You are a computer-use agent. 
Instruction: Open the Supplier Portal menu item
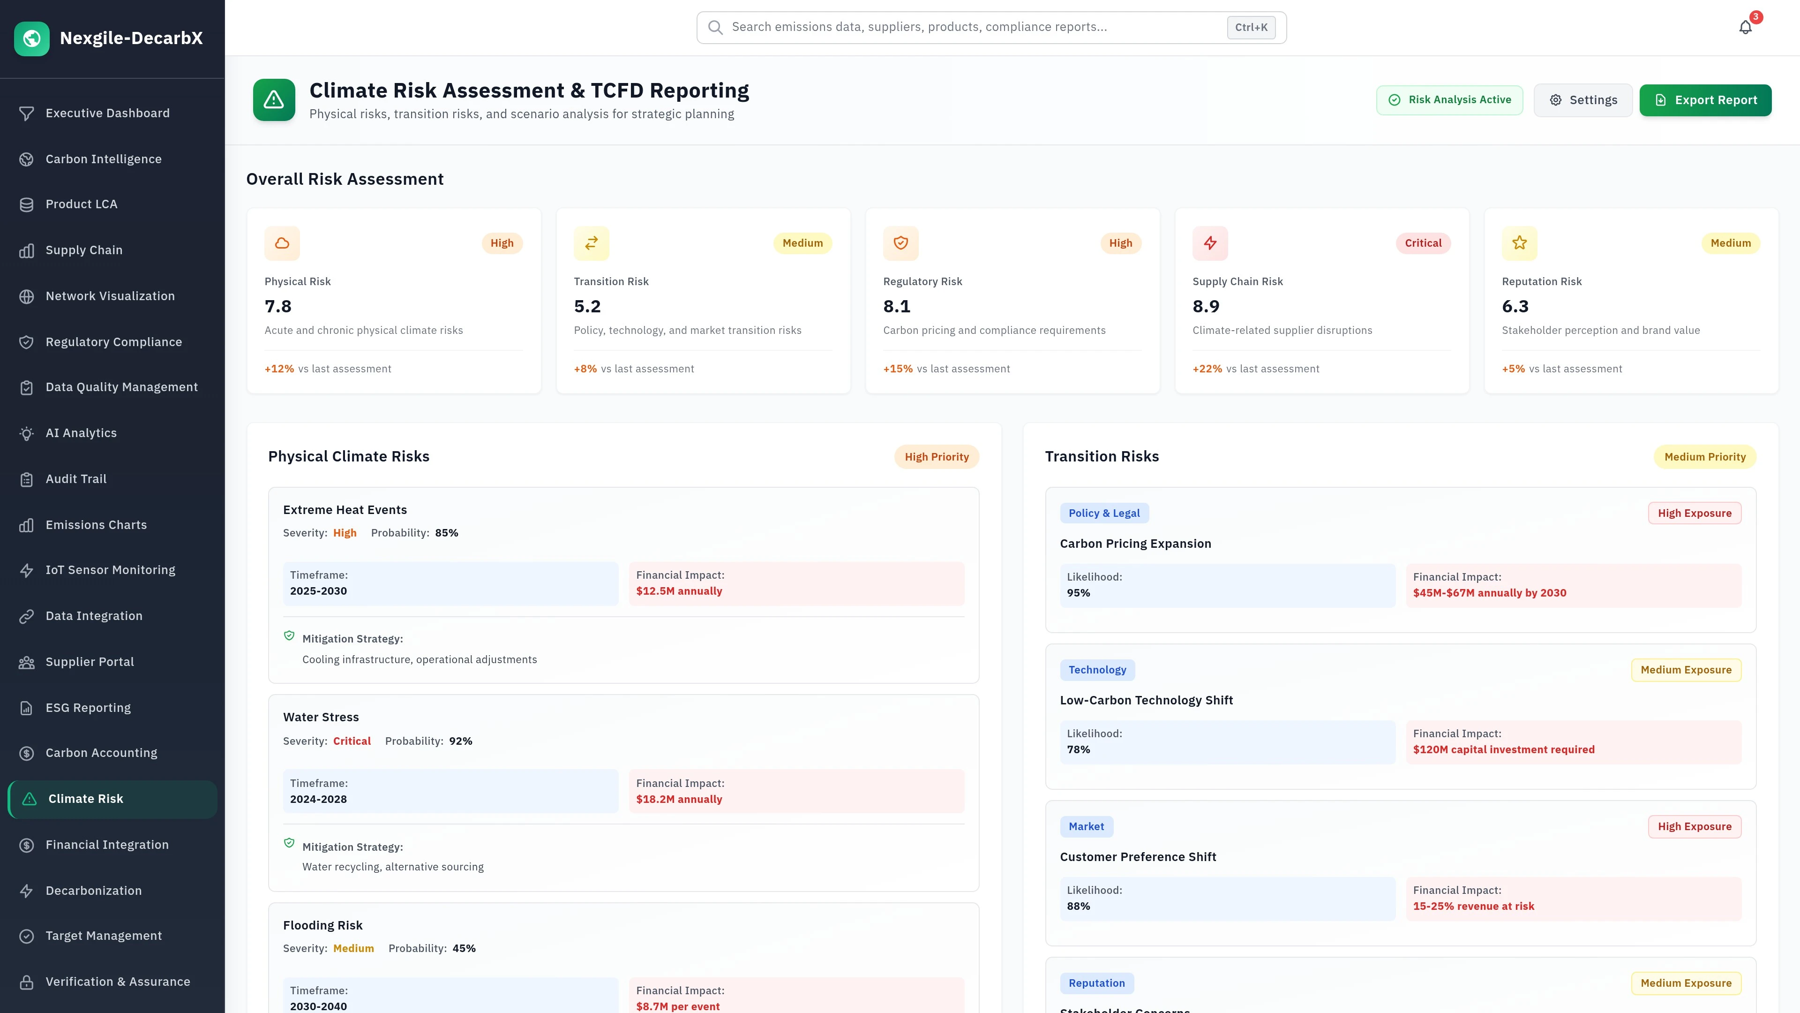tap(90, 662)
